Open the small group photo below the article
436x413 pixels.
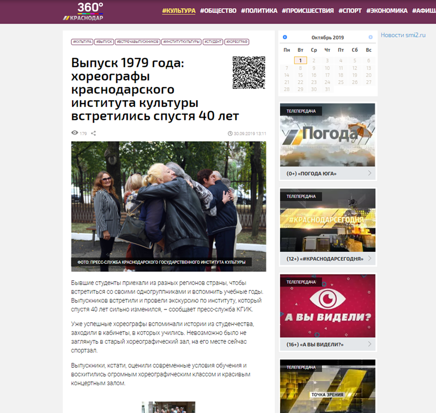(168, 407)
